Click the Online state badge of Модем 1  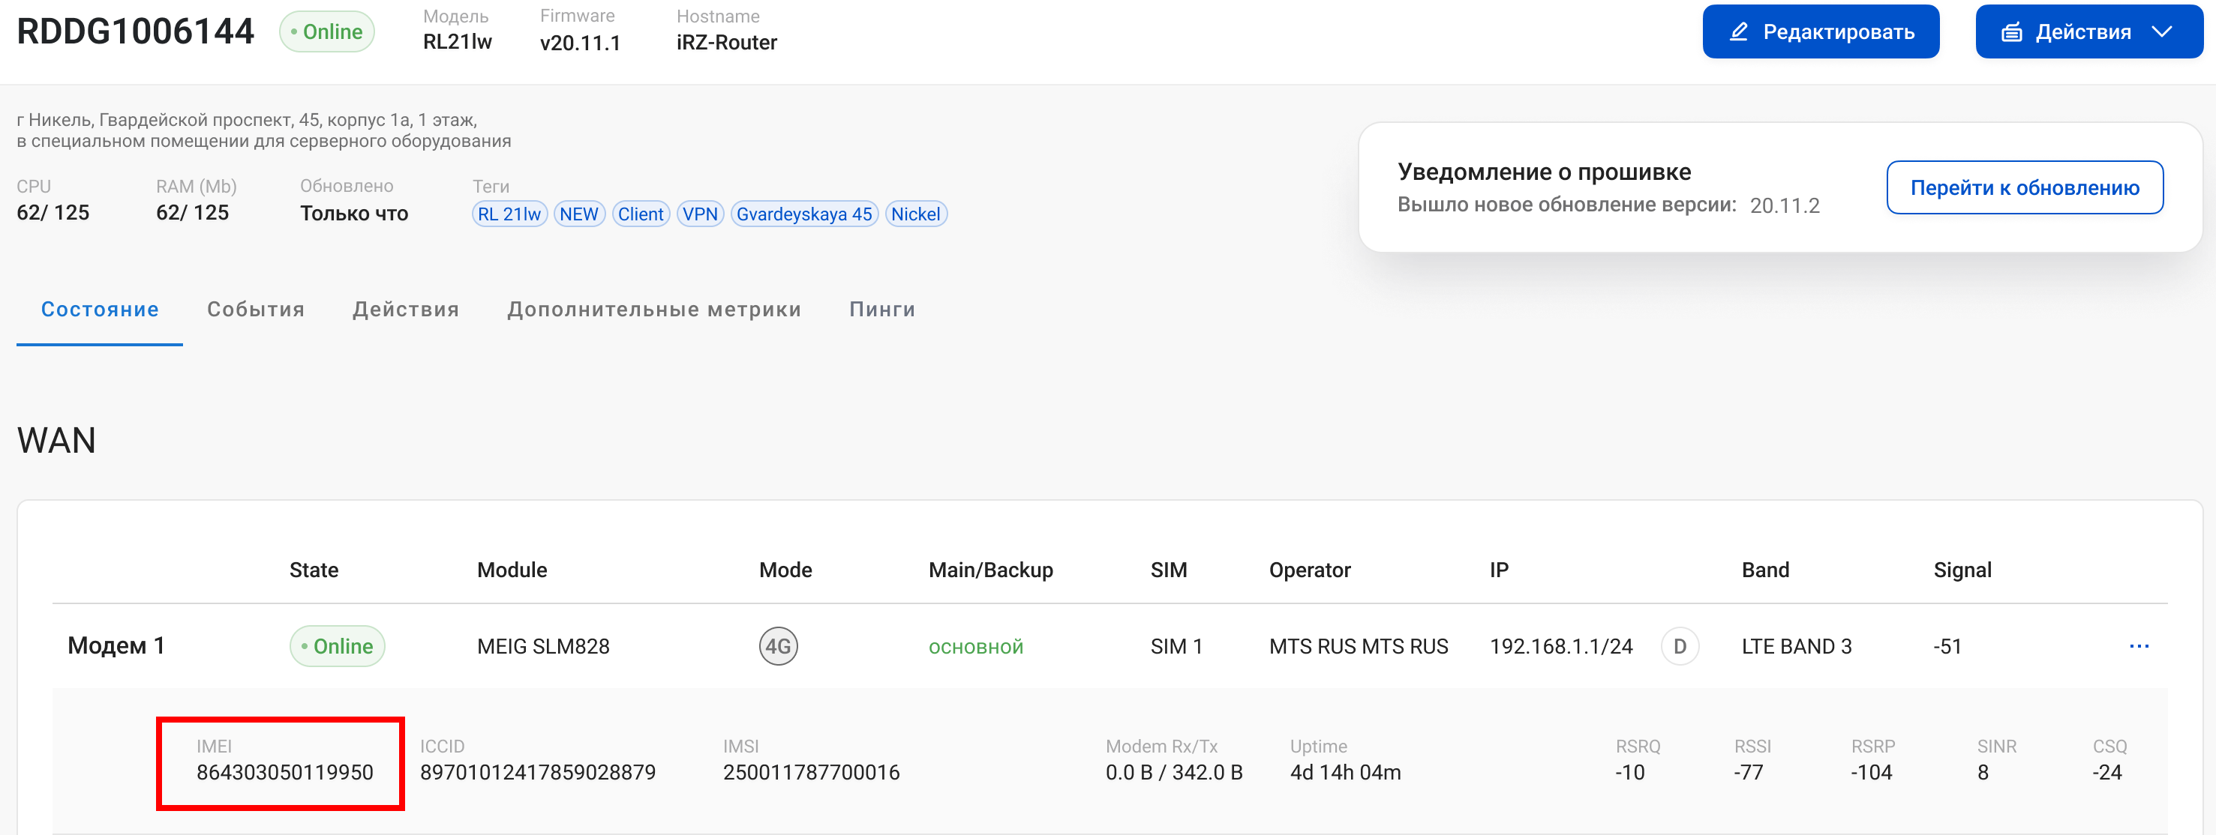tap(338, 646)
